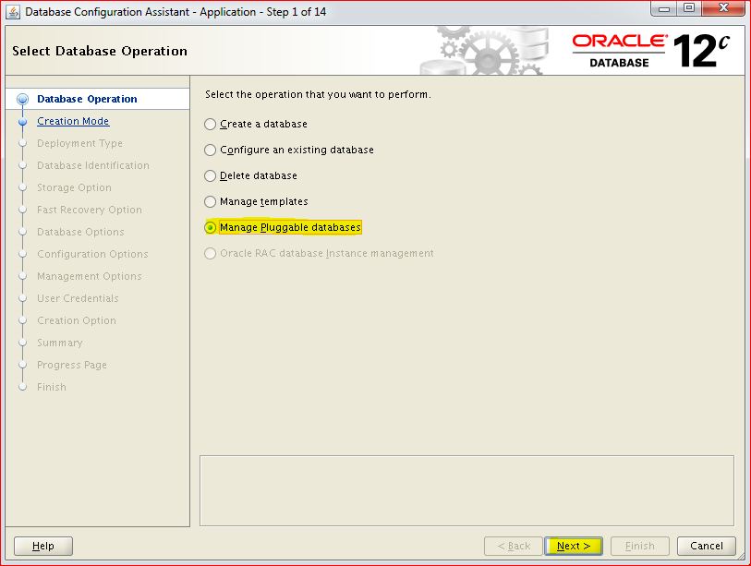Click the Creation Mode step bullet
The width and height of the screenshot is (751, 566).
pyautogui.click(x=22, y=122)
